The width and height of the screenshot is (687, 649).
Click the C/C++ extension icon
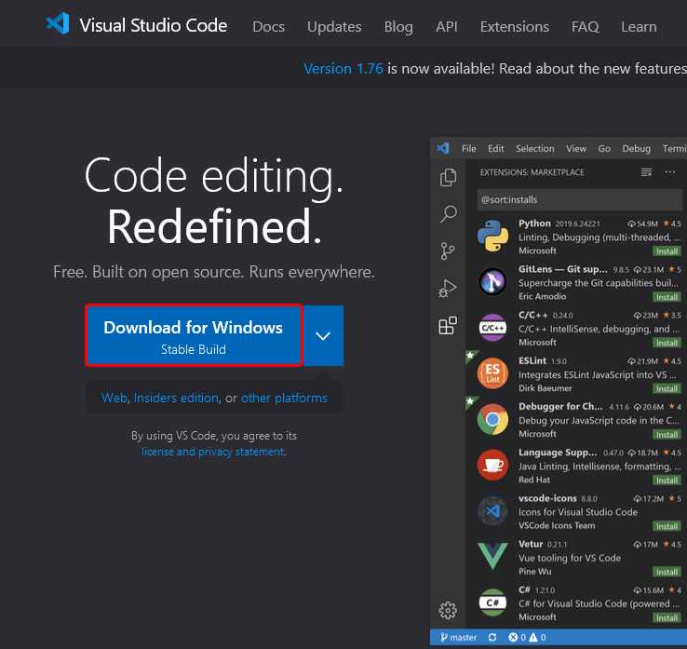click(492, 328)
